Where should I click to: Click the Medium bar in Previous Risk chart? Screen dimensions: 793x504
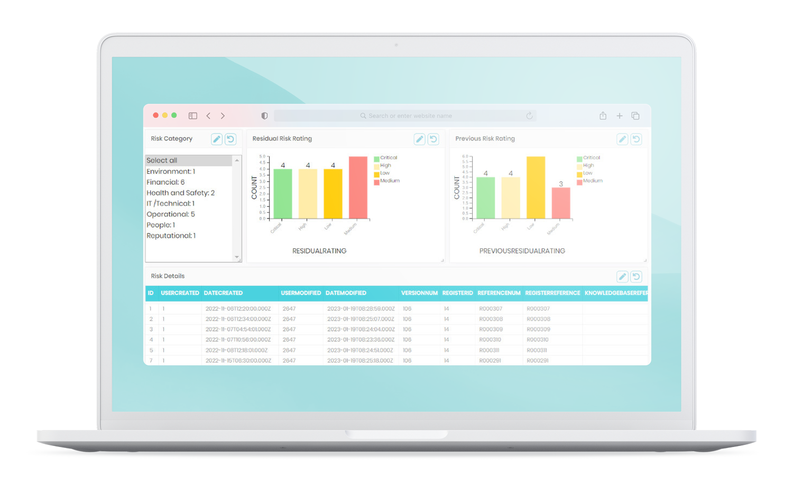(561, 203)
